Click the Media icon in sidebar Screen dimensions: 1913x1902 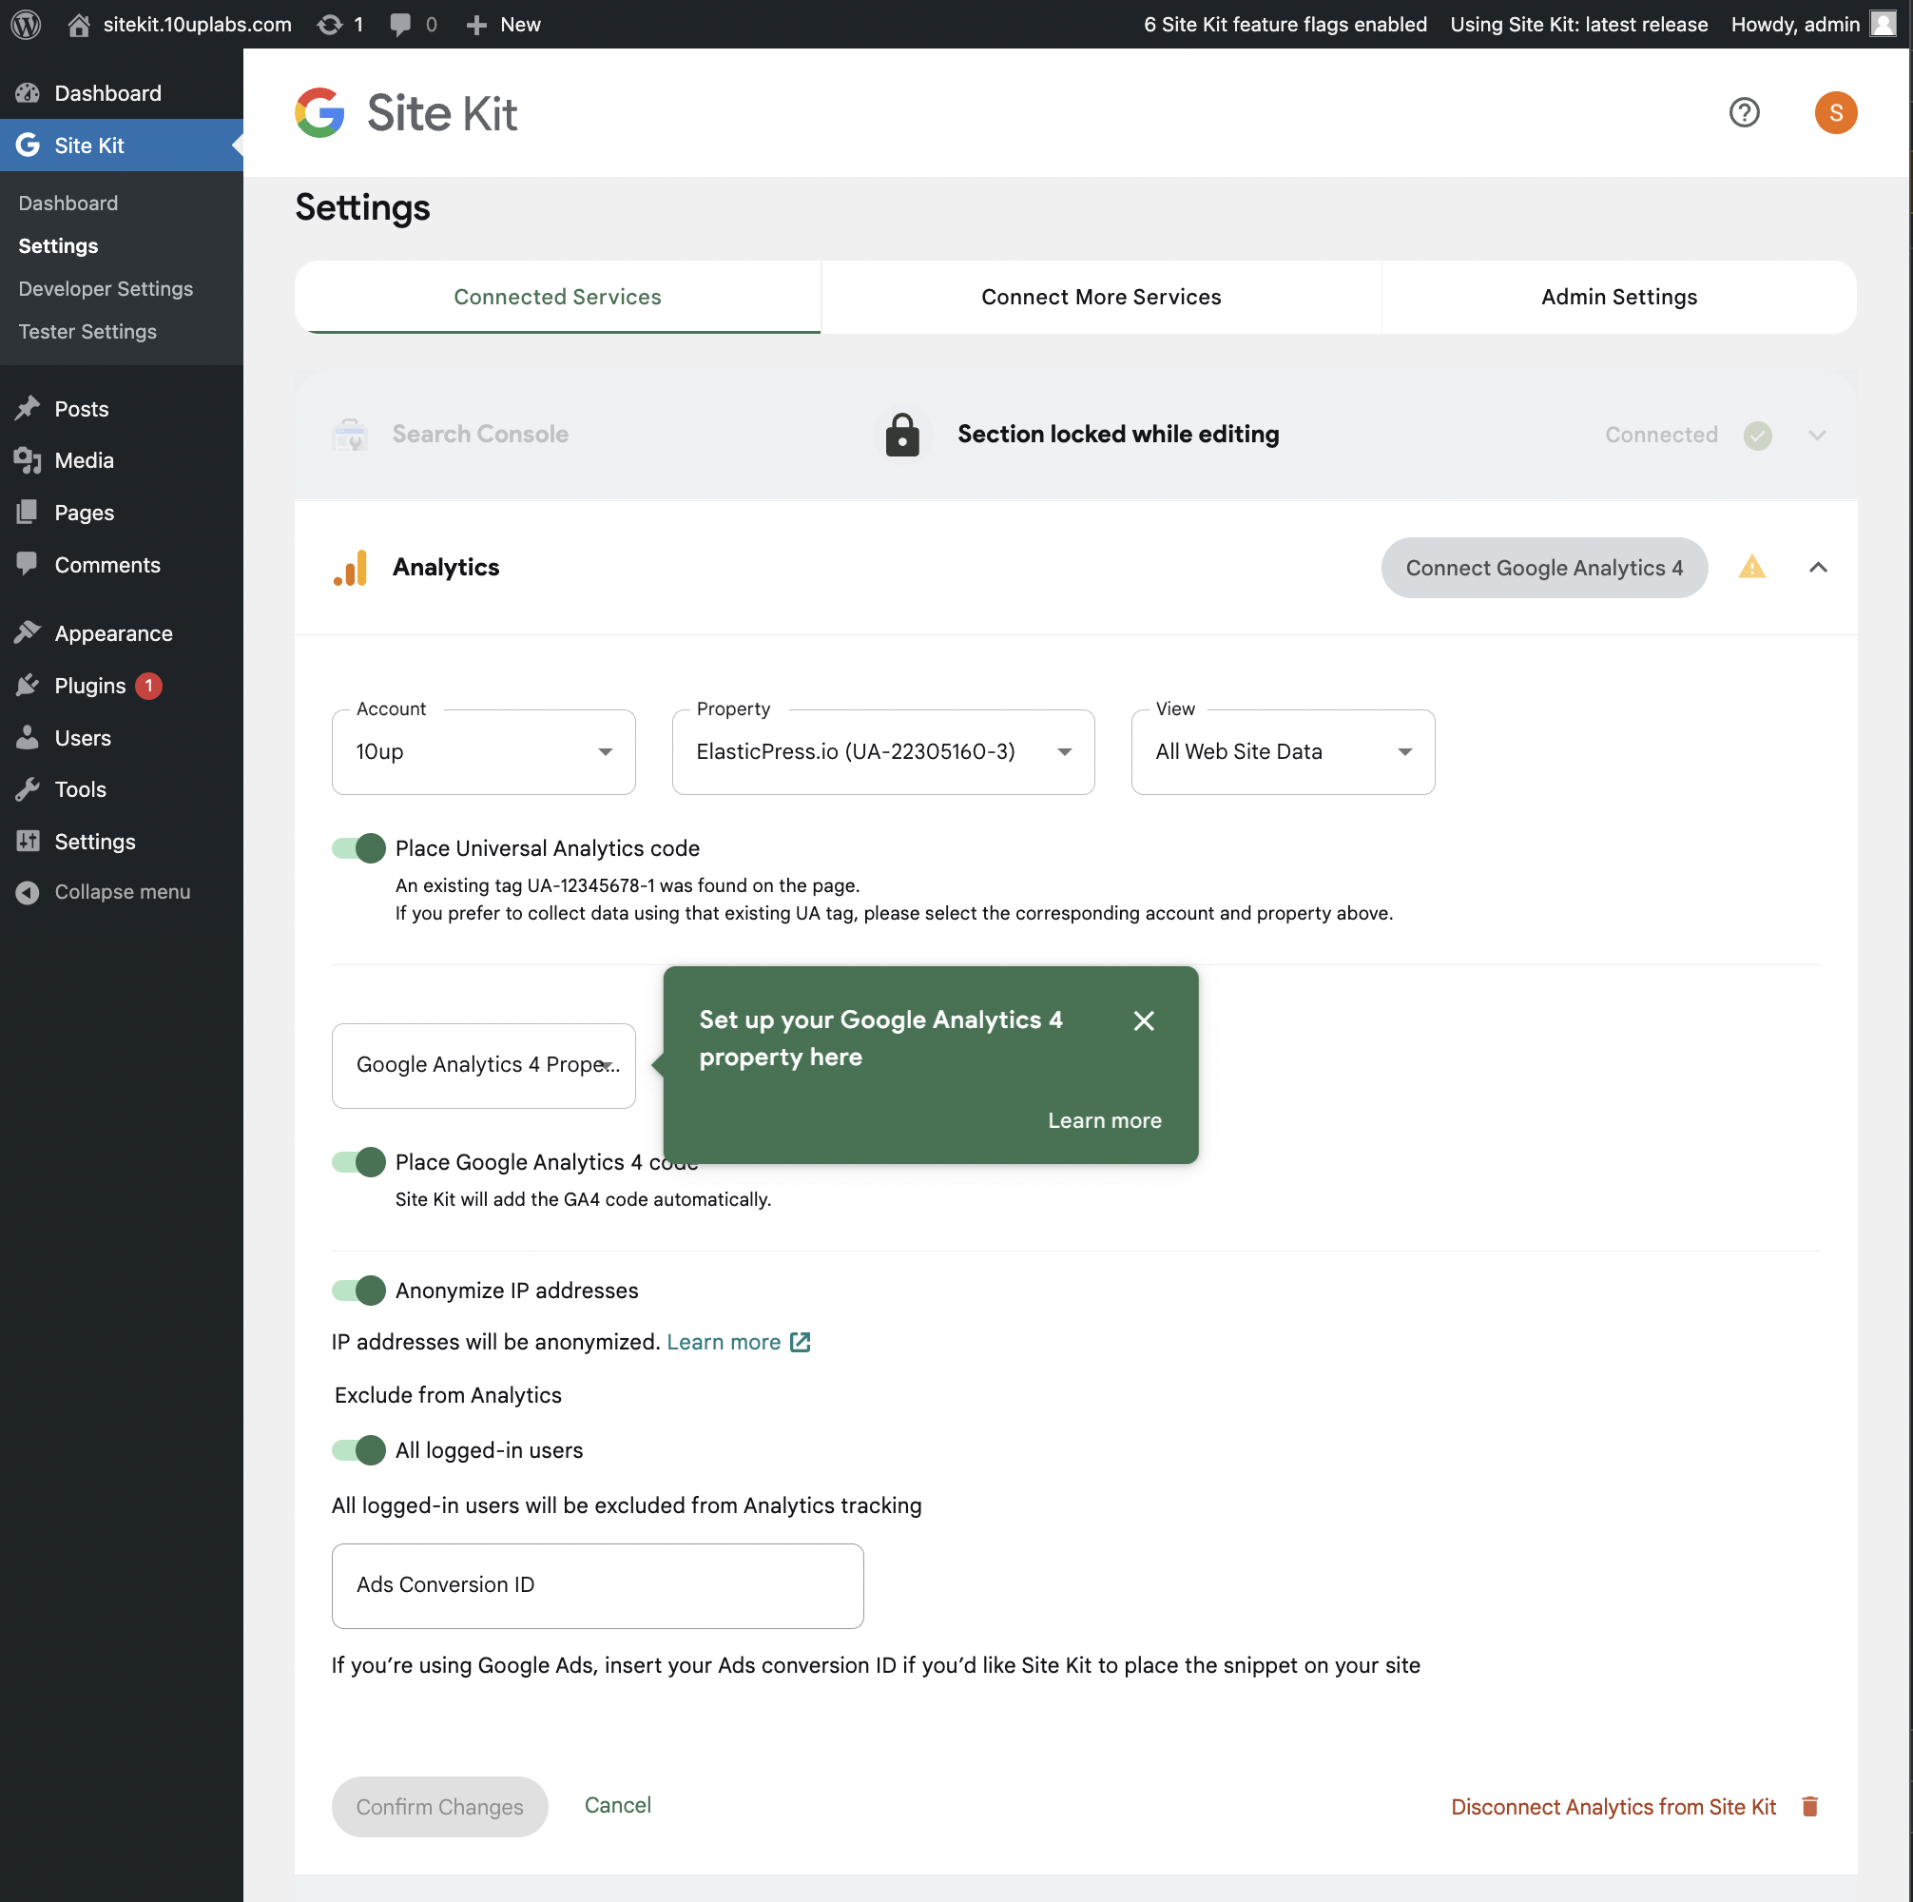point(28,459)
